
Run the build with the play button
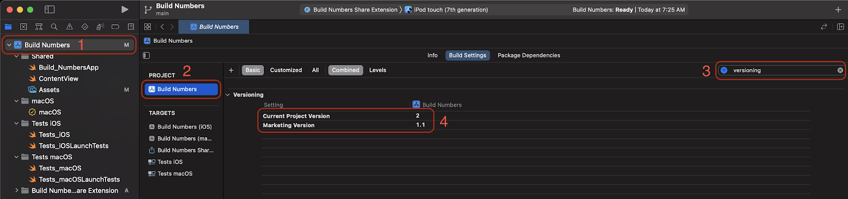point(125,10)
